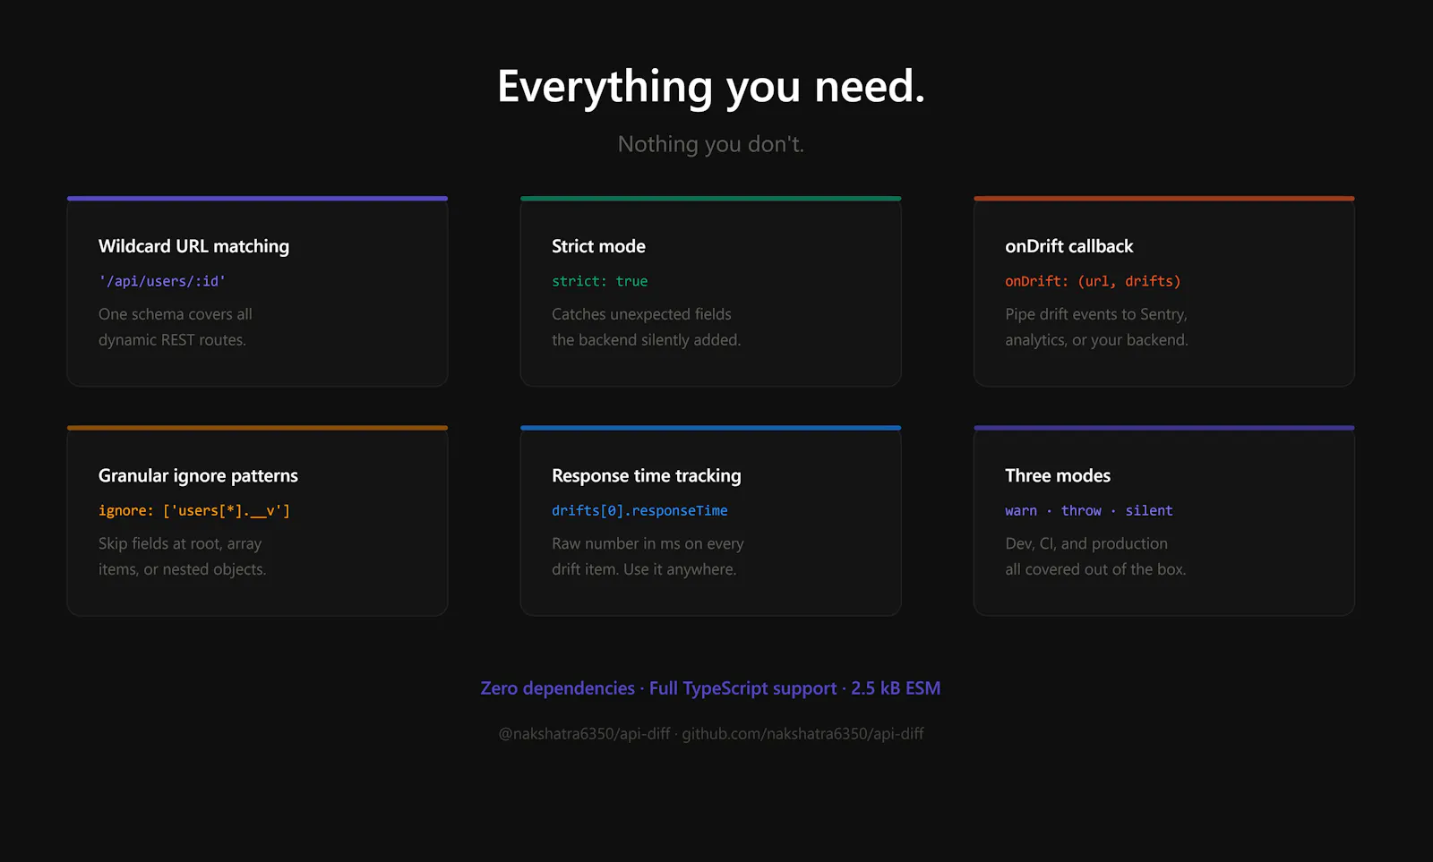
Task: Click the 'onDrift: (url, drifts)' code
Action: [1093, 281]
